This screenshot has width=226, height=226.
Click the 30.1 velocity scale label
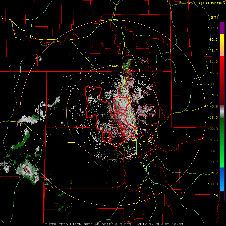[214, 84]
